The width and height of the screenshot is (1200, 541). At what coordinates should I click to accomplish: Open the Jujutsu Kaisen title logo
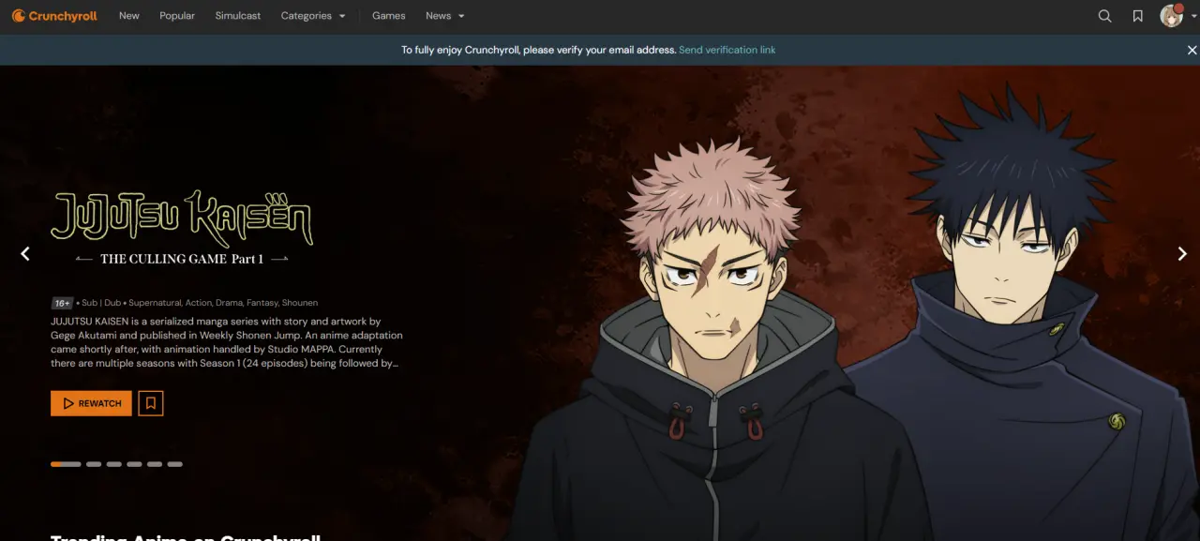182,229
